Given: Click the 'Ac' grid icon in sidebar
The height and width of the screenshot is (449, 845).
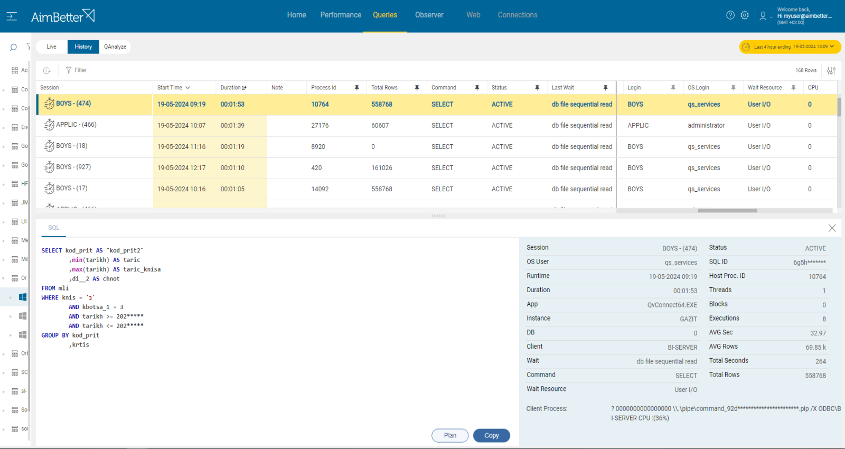Looking at the screenshot, I should [15, 70].
